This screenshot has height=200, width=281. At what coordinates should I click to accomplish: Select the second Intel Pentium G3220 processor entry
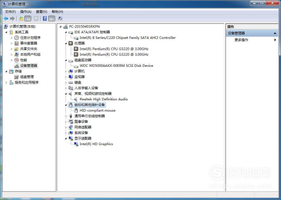pos(114,55)
